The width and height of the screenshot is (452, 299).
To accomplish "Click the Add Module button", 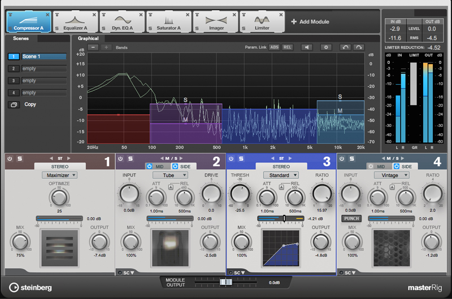I will (310, 22).
